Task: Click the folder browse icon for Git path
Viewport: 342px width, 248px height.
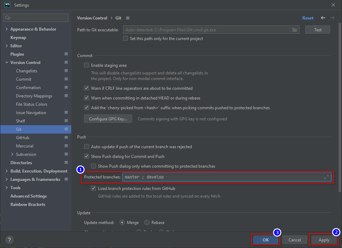Action: (295, 30)
